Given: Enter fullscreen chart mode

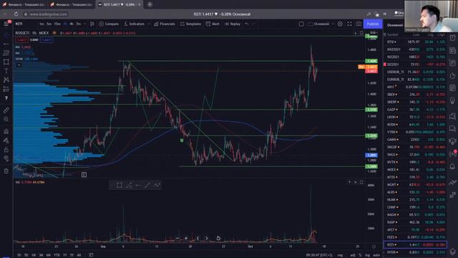Looking at the screenshot, I should [350, 24].
